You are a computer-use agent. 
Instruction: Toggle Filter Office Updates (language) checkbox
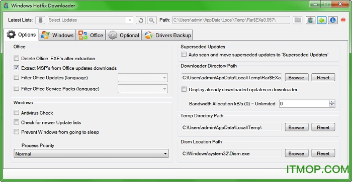tap(17, 77)
